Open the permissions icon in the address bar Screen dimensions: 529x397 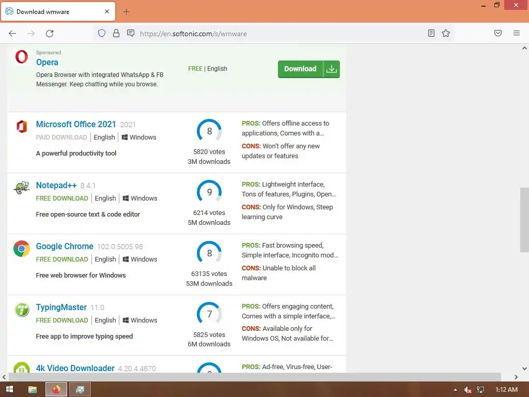point(131,33)
